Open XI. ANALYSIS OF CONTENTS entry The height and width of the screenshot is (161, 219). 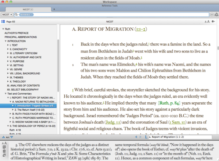tap(23, 86)
